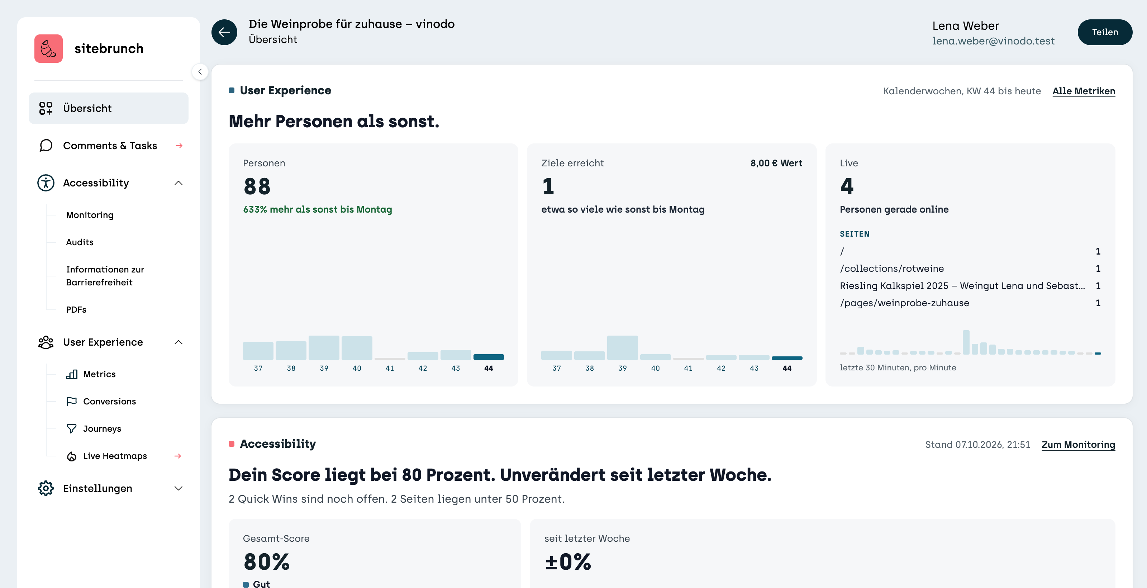Click the Accessibility person icon
The image size is (1147, 588).
pos(46,183)
